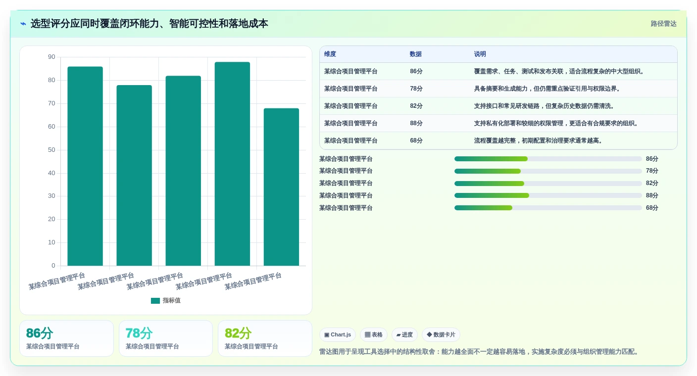Viewport: 697px width, 376px height.
Task: Open the 86分 data card
Action: point(66,338)
